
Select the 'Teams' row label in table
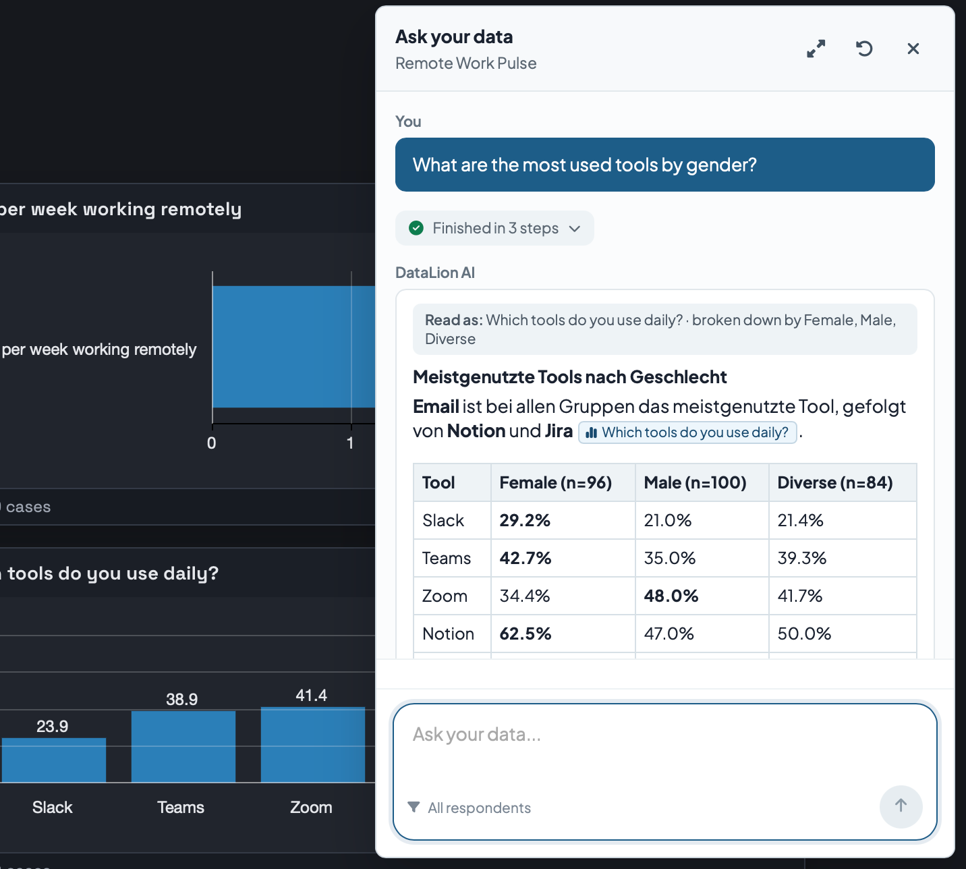[447, 558]
